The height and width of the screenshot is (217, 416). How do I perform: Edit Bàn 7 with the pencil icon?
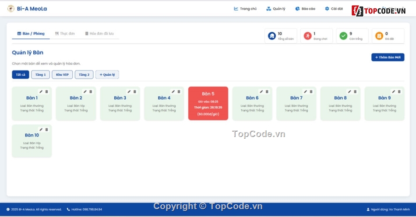tap(305, 92)
